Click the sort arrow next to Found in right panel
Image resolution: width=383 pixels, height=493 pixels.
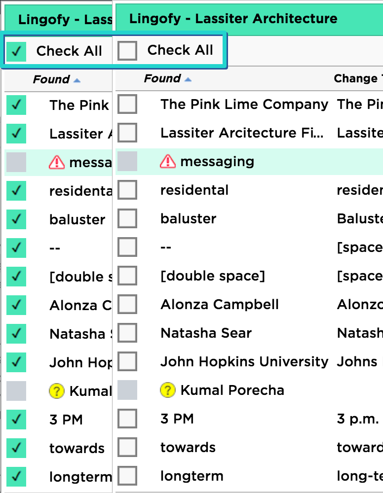[188, 79]
